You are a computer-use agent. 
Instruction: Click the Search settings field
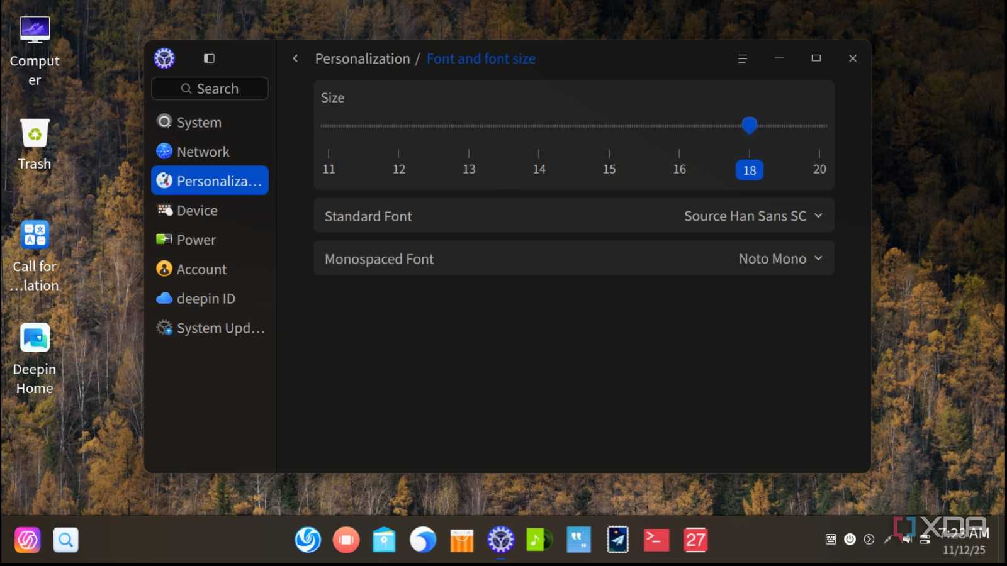coord(210,89)
